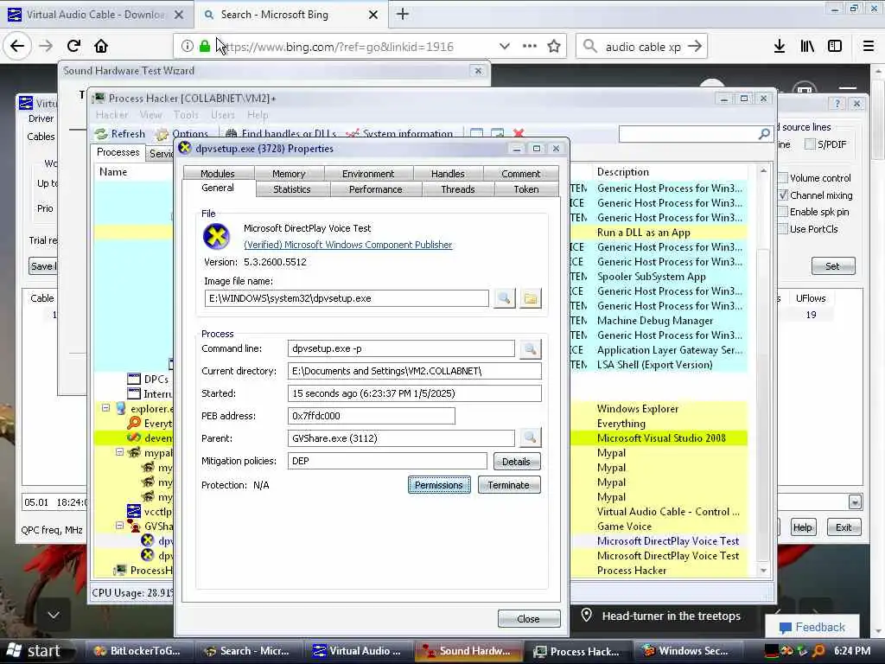Toggle S/PDIF checkbox
Screen dimensions: 885x664
click(810, 144)
